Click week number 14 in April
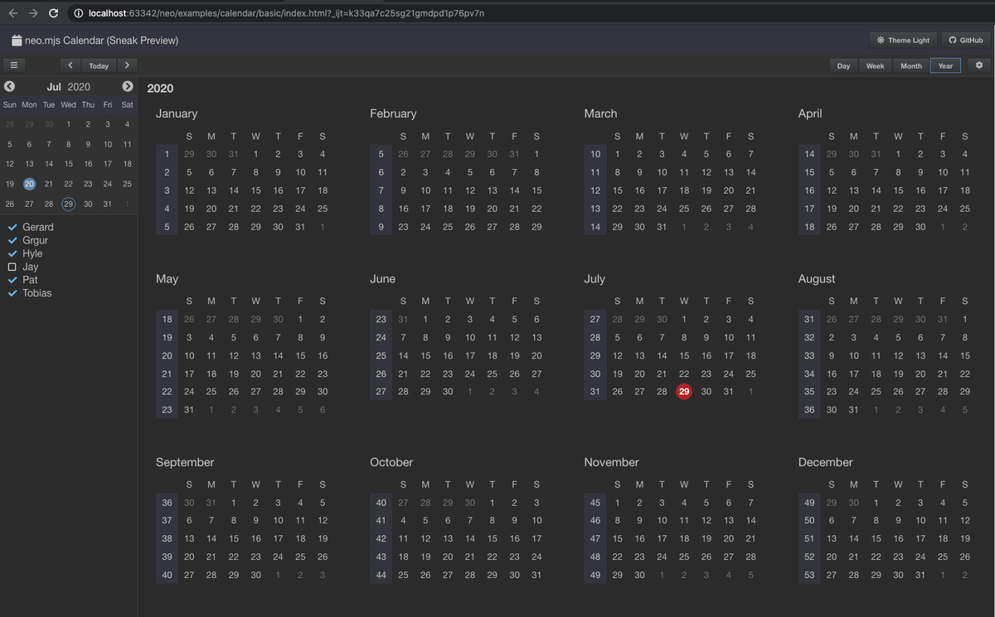This screenshot has height=617, width=995. click(x=809, y=153)
